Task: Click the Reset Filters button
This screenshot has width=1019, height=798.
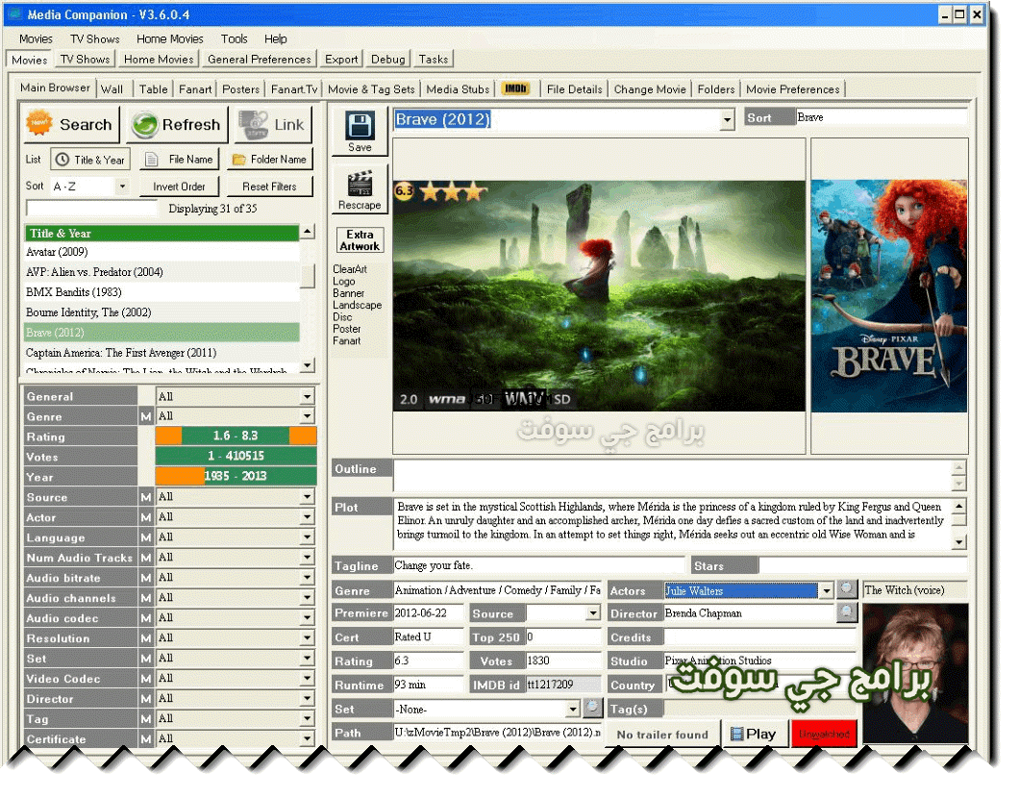Action: 269,187
